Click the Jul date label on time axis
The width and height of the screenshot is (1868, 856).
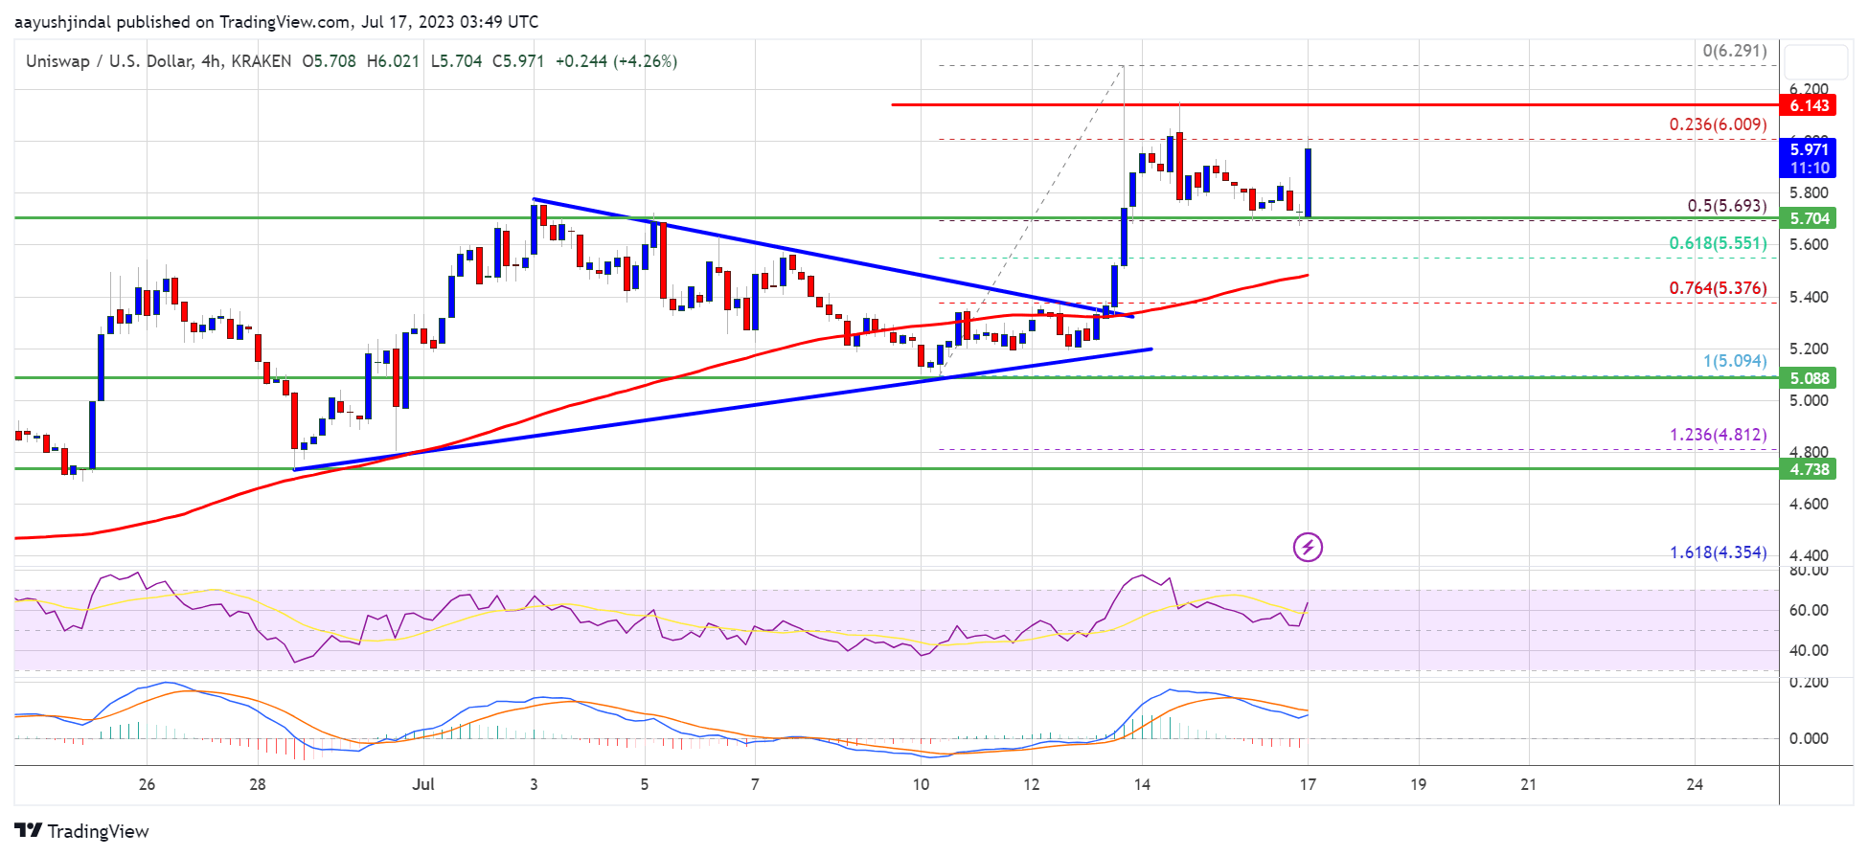coord(423,784)
